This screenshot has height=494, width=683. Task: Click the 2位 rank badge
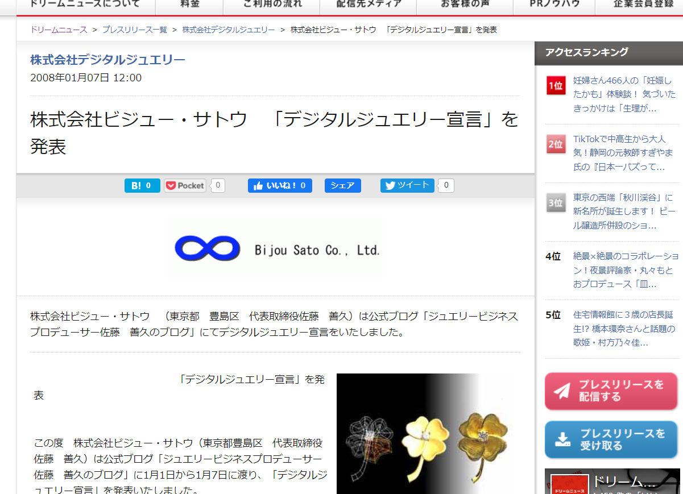[x=556, y=144]
